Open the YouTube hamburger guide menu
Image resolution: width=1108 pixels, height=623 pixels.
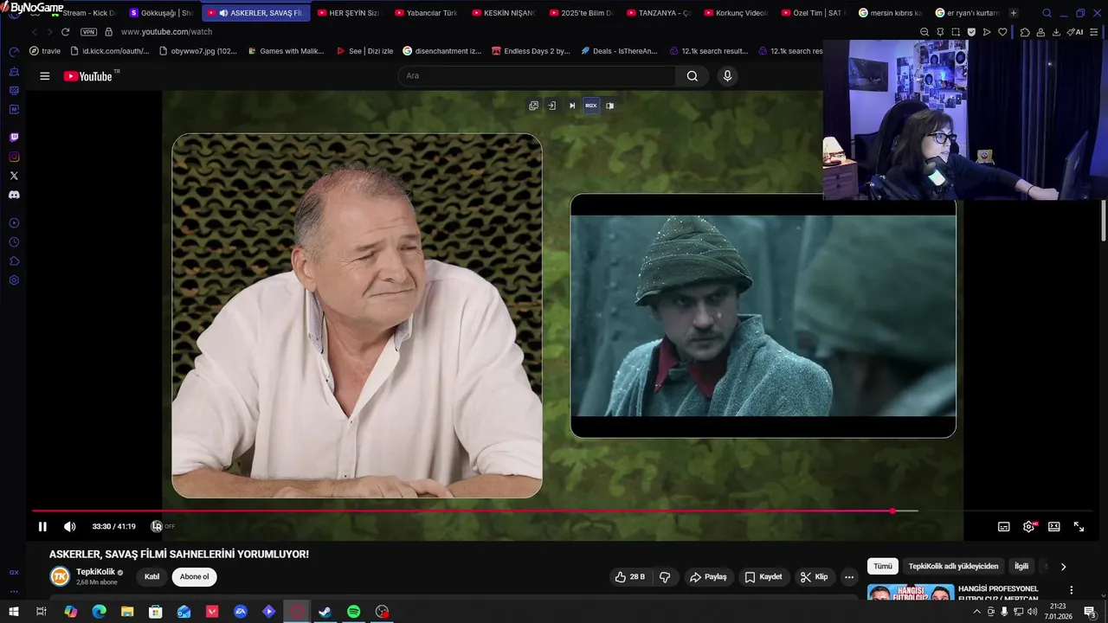[x=44, y=76]
